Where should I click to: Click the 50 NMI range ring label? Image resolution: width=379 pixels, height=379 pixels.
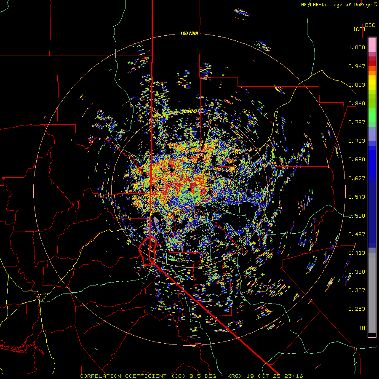(x=189, y=112)
